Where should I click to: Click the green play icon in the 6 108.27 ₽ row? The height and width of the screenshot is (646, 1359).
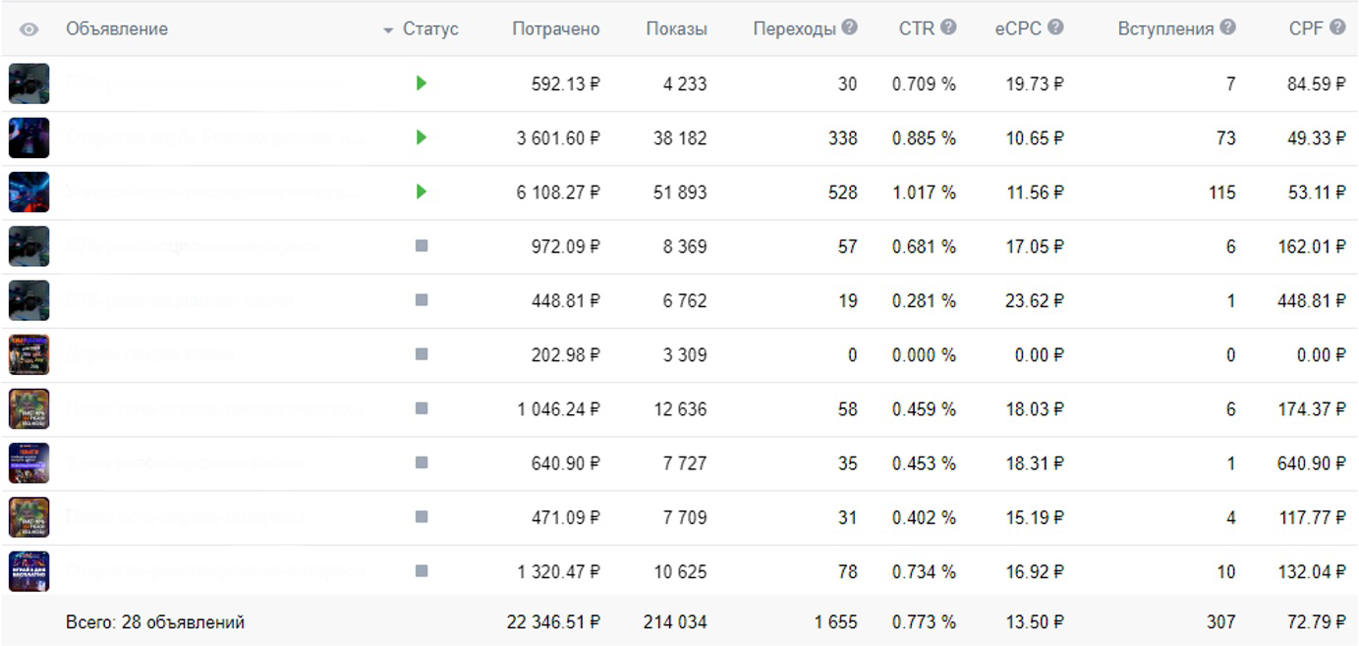coord(422,191)
